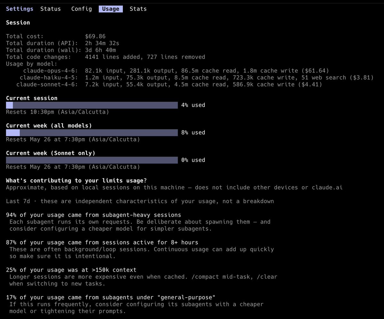Viewport: 384px width, 319px height.
Task: Click Current week (all models) heading
Action: 49,126
